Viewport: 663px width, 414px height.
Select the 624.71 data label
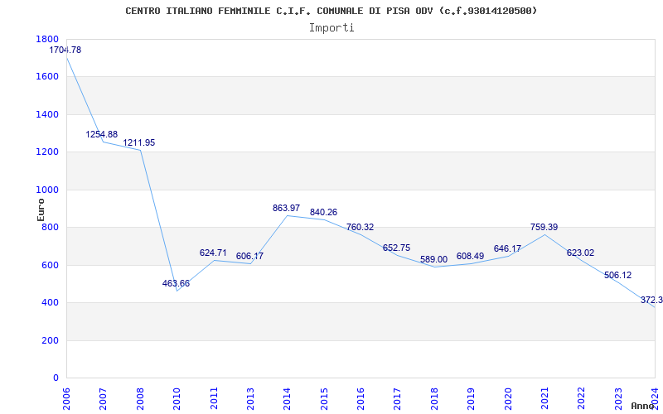[213, 253]
